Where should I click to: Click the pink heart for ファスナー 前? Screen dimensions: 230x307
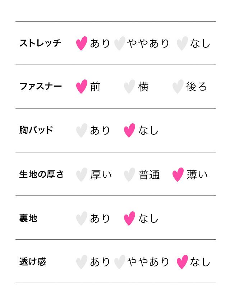82,87
